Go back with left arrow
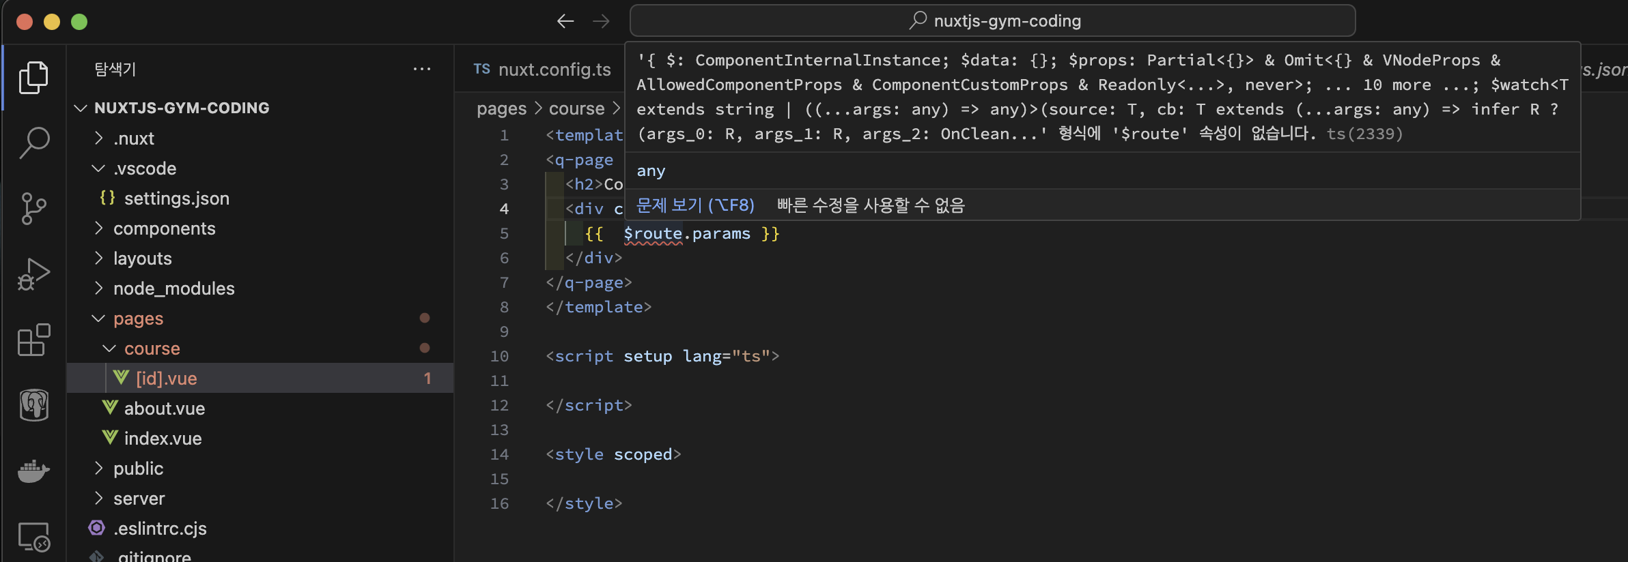 565,21
